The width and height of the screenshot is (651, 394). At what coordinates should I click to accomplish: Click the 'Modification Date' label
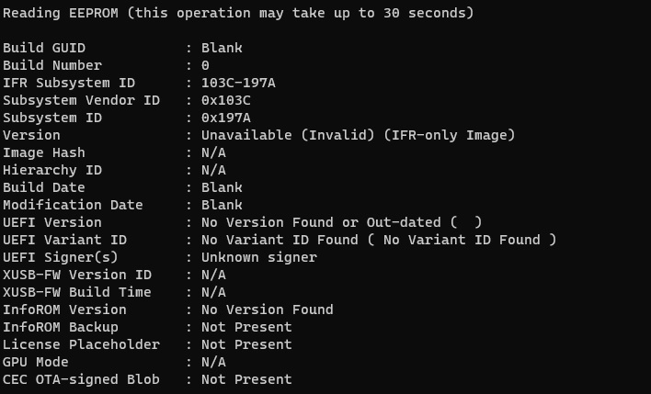[64, 205]
